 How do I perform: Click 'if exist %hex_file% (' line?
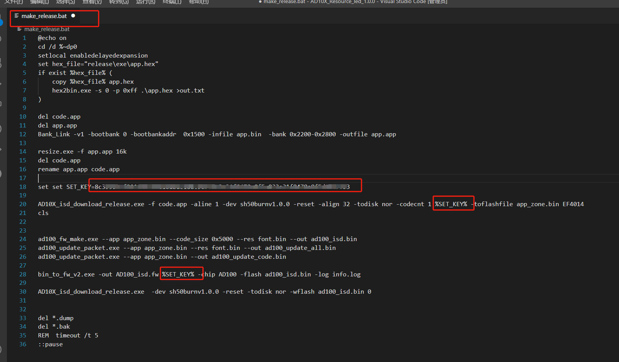(x=75, y=73)
